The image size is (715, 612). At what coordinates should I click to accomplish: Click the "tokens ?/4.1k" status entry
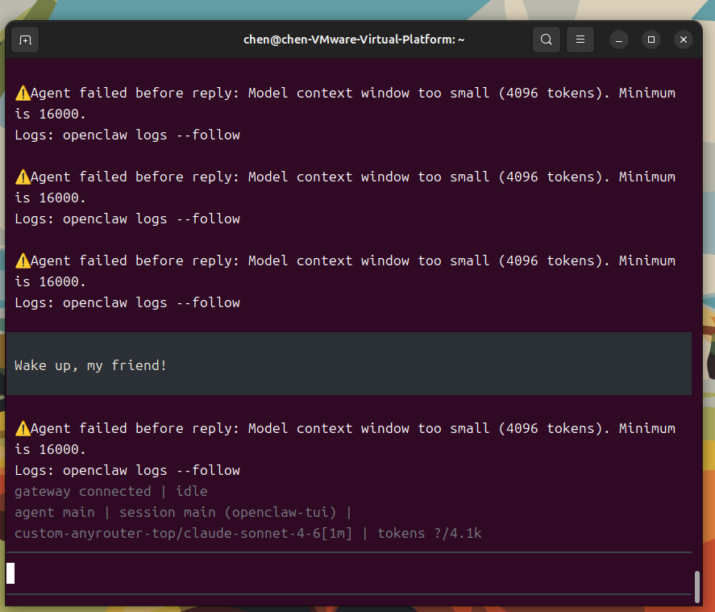pyautogui.click(x=429, y=533)
